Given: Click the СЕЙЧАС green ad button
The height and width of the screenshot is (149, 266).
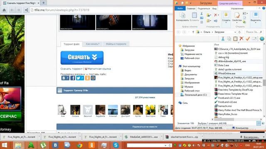Looking at the screenshot, I should coord(10,116).
